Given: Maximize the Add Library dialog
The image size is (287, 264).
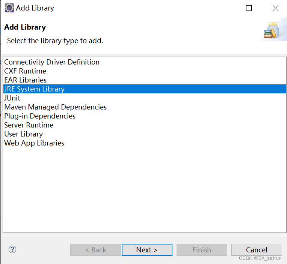Looking at the screenshot, I should (249, 8).
